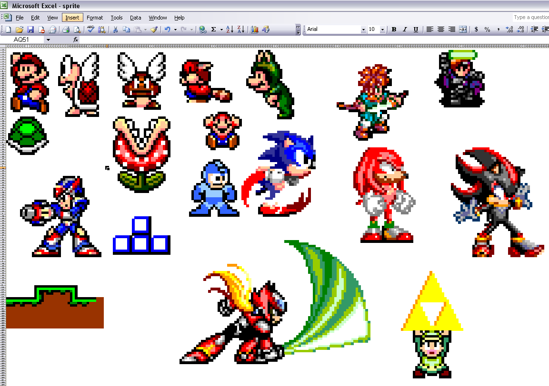
Task: Insert a hyperlink using the globe icon
Action: coord(202,29)
